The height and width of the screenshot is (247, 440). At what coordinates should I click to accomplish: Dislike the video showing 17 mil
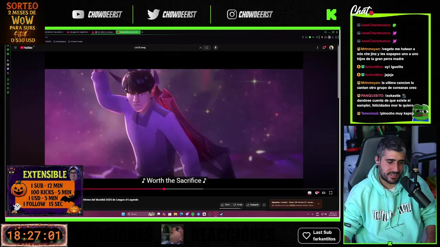point(238,205)
